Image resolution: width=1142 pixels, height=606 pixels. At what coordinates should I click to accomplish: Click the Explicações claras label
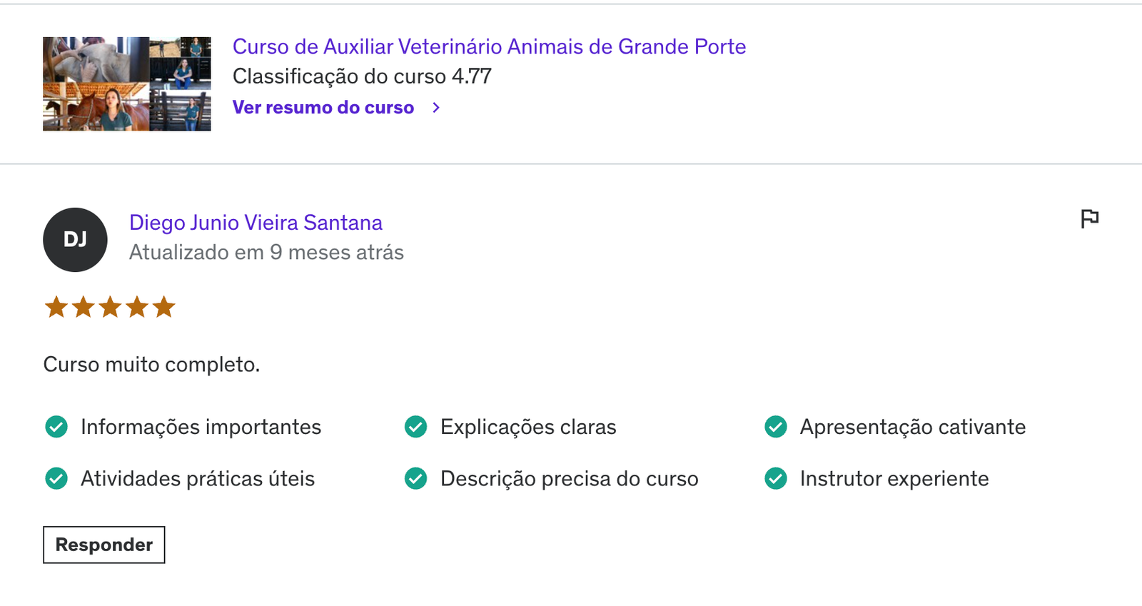coord(528,427)
